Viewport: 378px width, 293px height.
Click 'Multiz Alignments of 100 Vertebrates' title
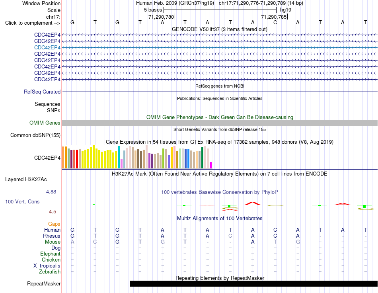(x=220, y=219)
